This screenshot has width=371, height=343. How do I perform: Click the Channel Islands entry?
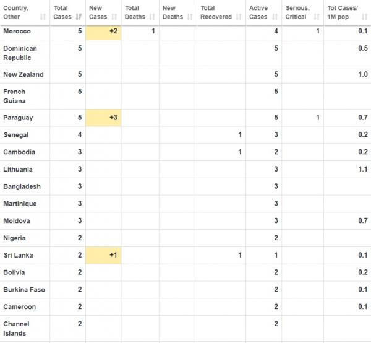click(16, 328)
